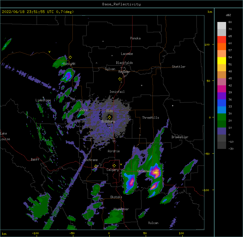Click the yellow station marker south of RedDeer
The height and width of the screenshot is (237, 243).
click(120, 79)
